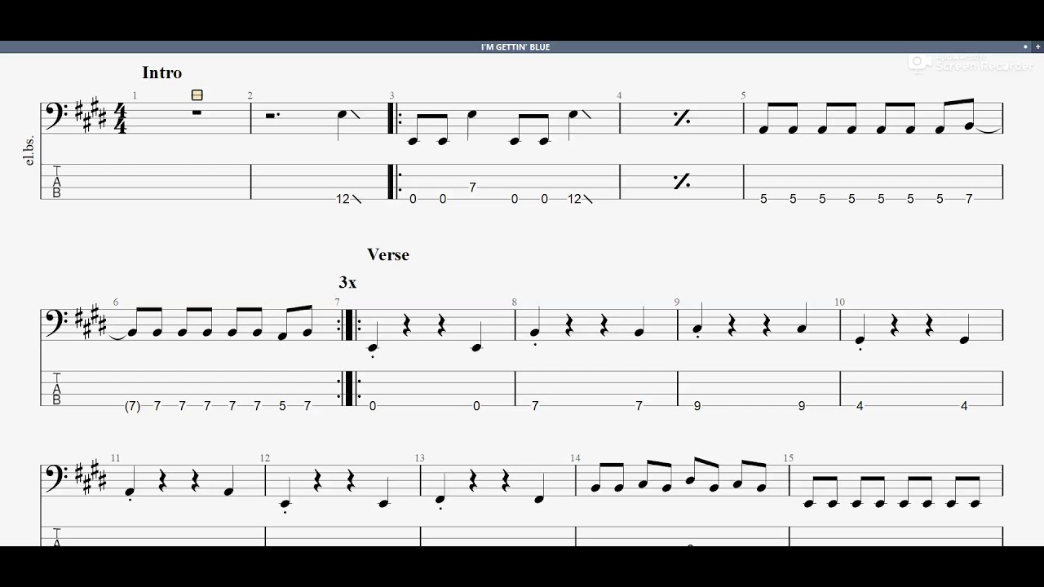Click the repeat-measure sign in bar 4 staff
This screenshot has width=1044, height=587.
click(x=682, y=118)
